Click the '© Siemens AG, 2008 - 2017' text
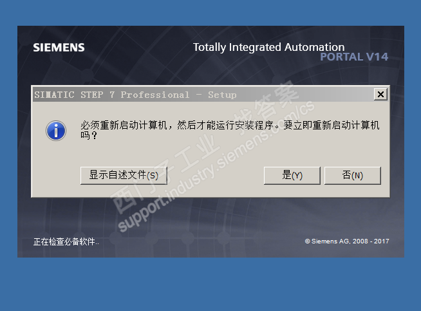This screenshot has width=421, height=311. click(347, 241)
